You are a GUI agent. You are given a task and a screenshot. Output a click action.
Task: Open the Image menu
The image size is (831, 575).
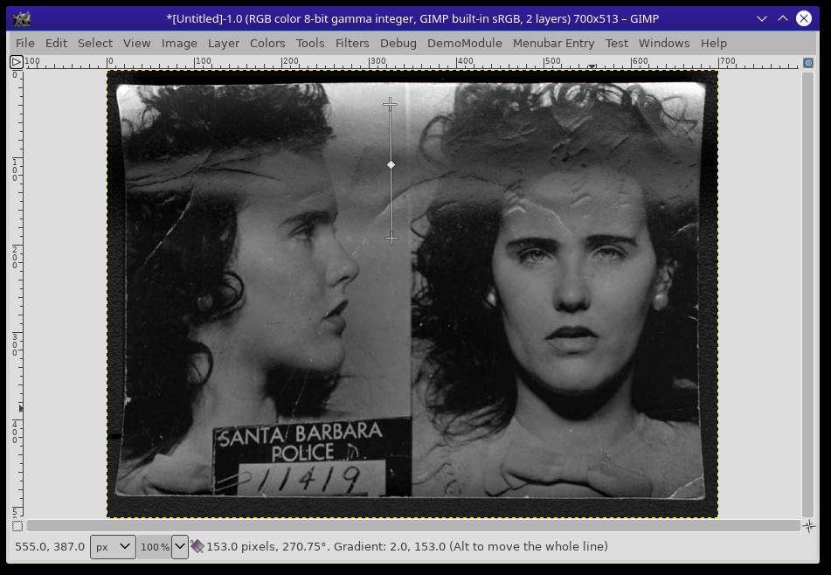[x=179, y=44]
